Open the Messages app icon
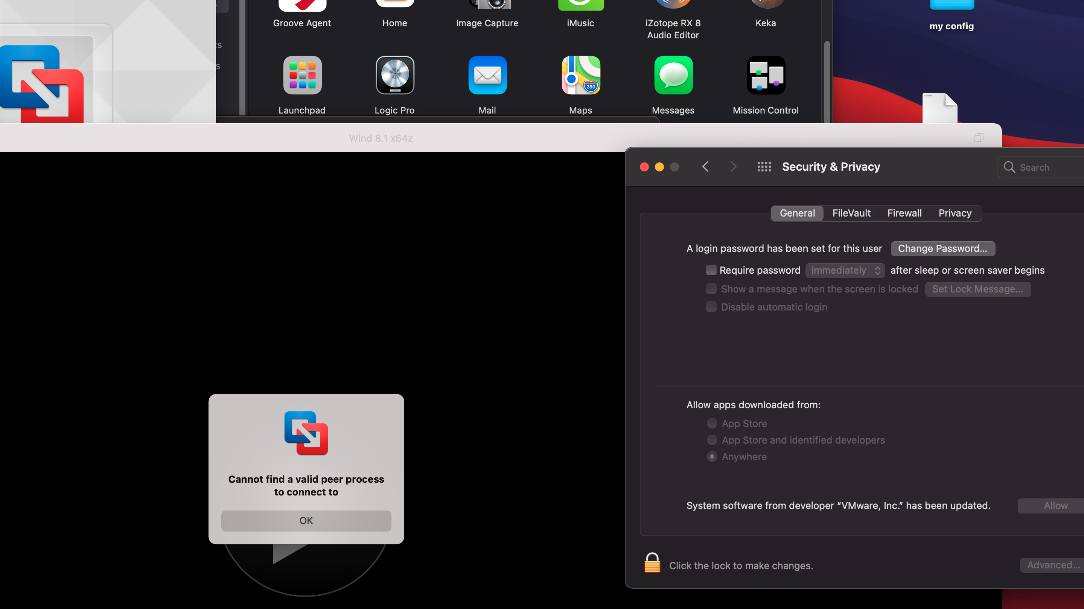 (x=673, y=76)
